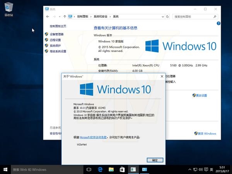Select 系统和安全 breadcrumb in address bar
Screen dimensions: 232x174
pos(101,17)
